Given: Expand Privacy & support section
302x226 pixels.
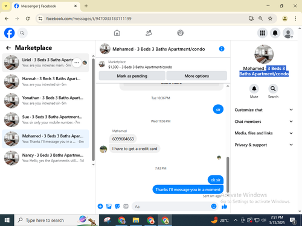Looking at the screenshot, I should click(263, 145).
